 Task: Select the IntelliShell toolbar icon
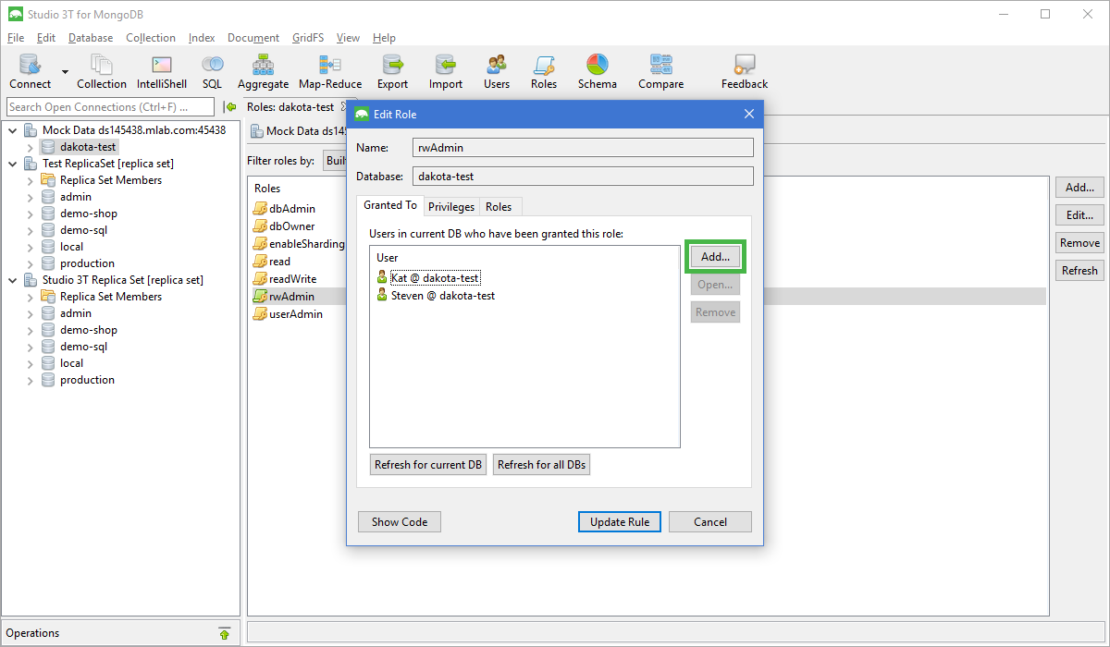pos(161,65)
